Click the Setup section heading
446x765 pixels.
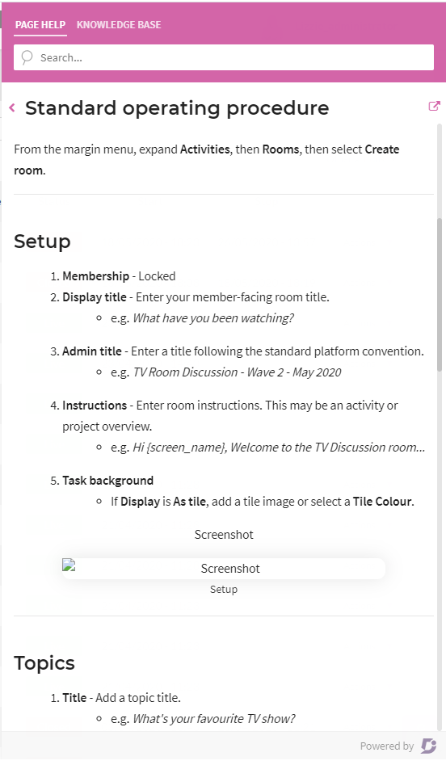[x=42, y=242]
